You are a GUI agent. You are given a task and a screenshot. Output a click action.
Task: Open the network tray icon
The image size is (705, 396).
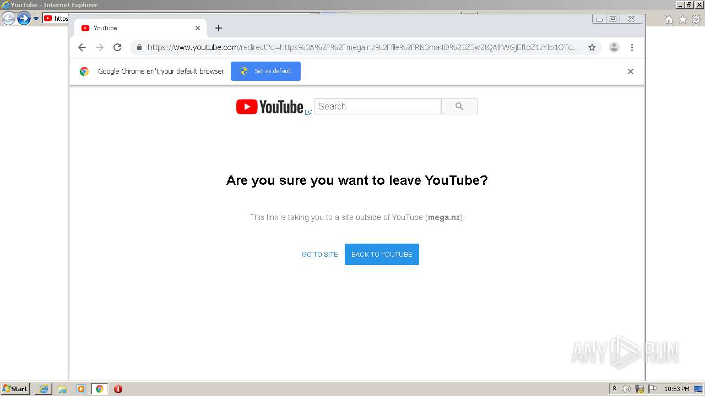coord(639,389)
